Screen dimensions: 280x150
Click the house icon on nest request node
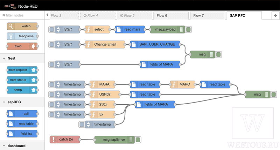pos(33,70)
